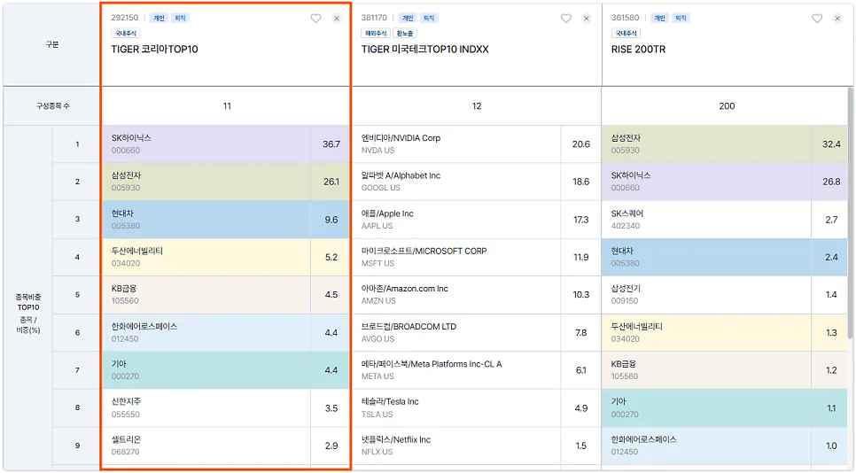Select 브로드컴/BROADCOM LTD holding
The width and height of the screenshot is (856, 473).
(477, 332)
